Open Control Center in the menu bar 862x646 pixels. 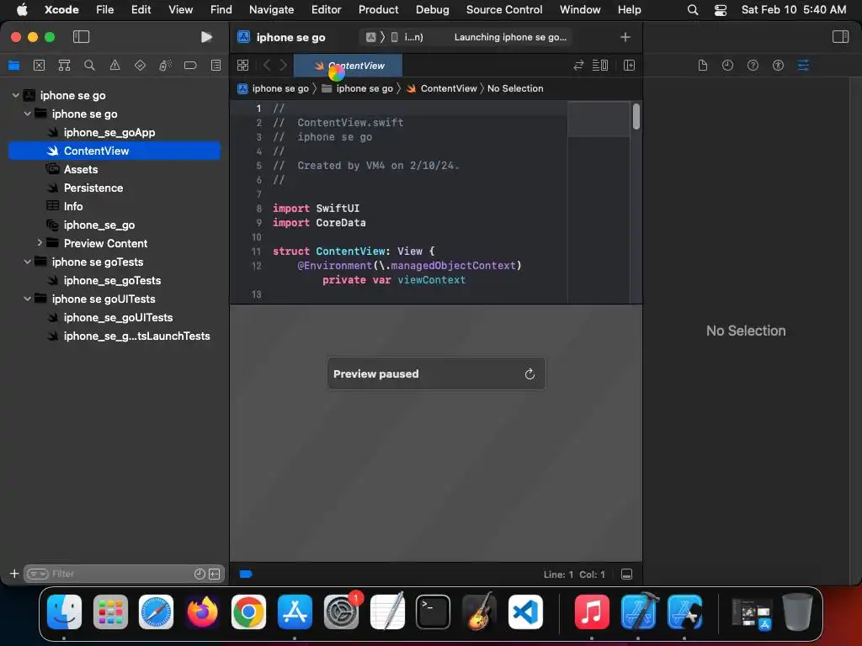[x=721, y=9]
